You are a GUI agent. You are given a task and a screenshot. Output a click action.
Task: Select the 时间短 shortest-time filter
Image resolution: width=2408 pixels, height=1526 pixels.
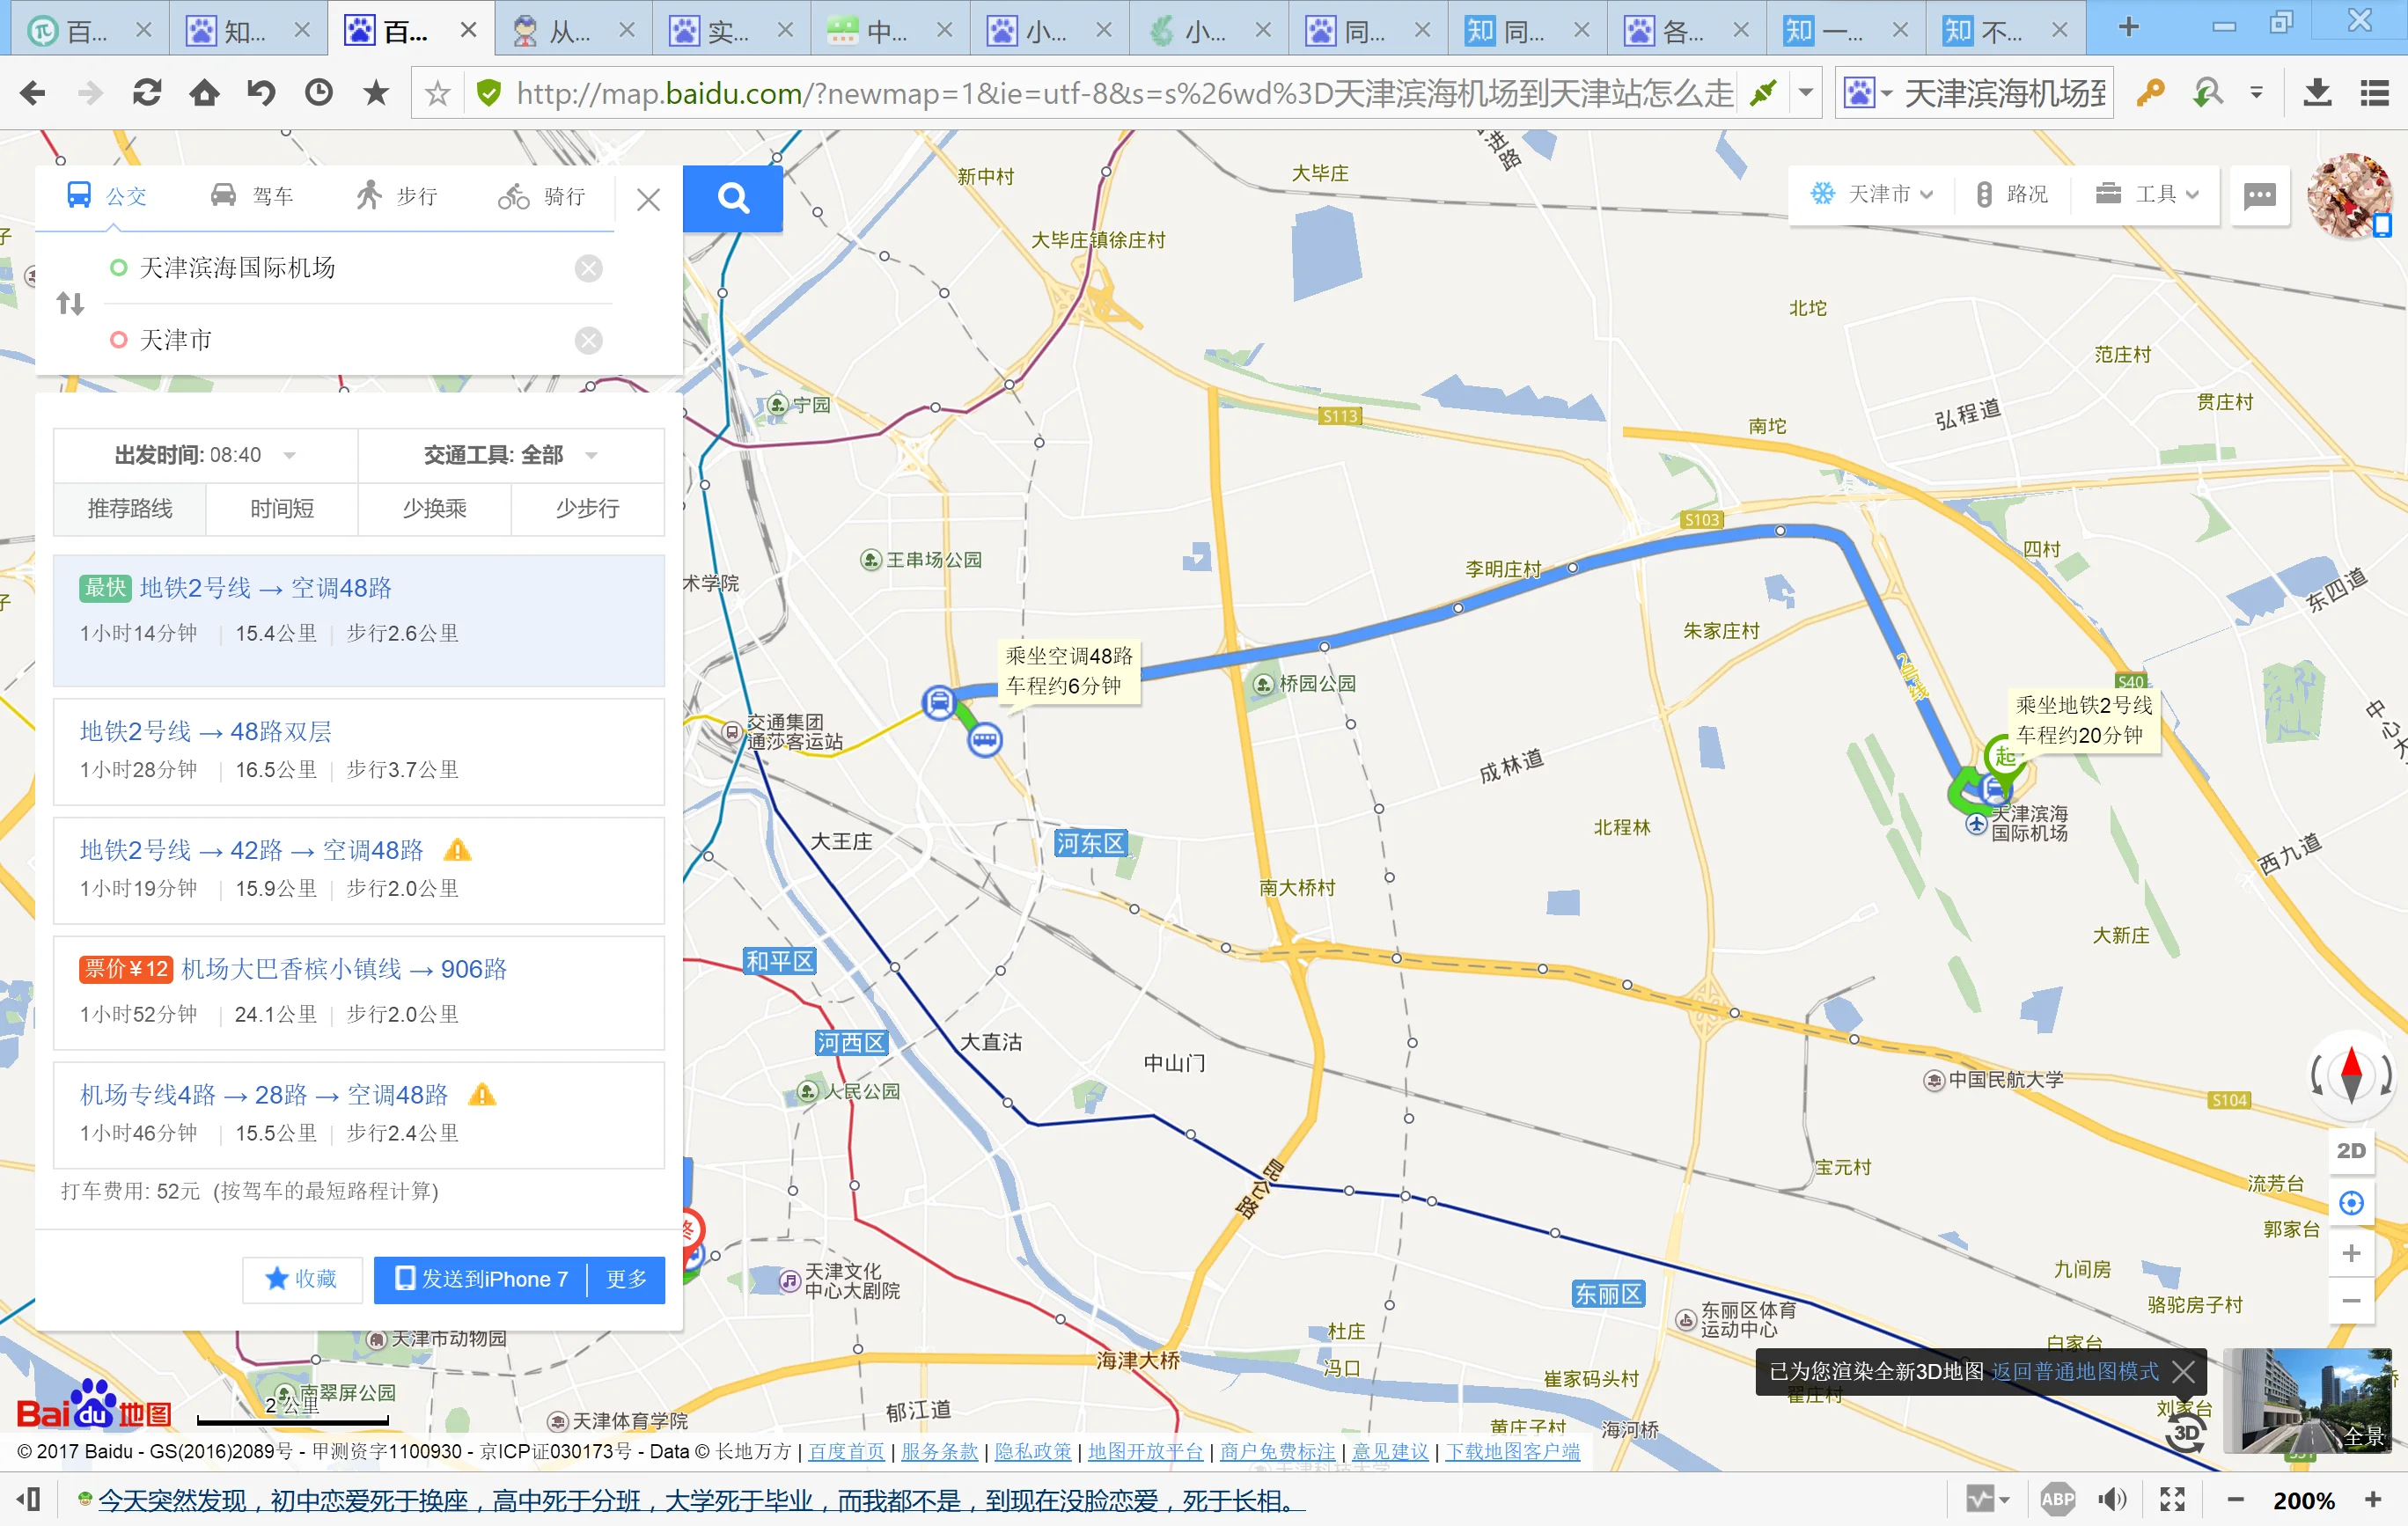(x=282, y=509)
